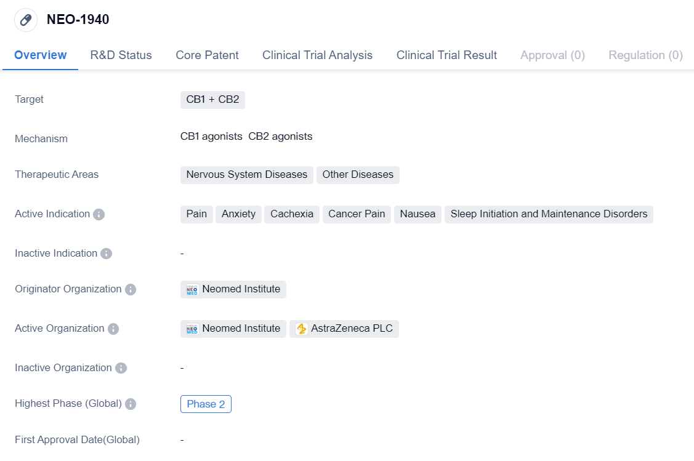The image size is (694, 461).
Task: Click the Phase 2 badge
Action: coord(206,404)
